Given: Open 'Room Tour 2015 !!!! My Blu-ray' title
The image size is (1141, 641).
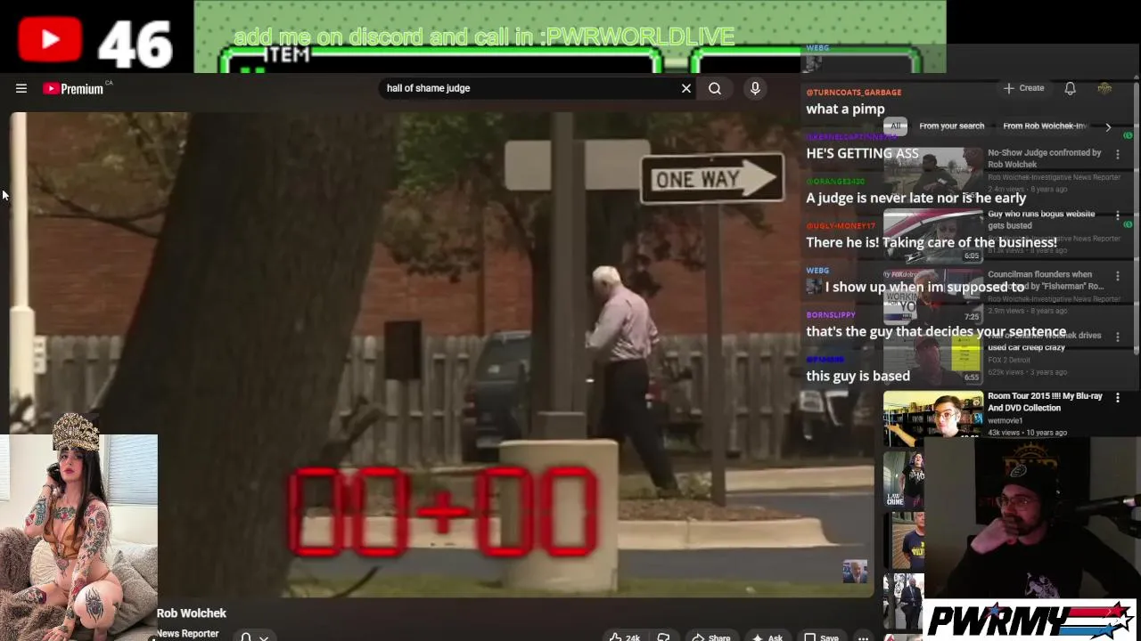Looking at the screenshot, I should [1045, 402].
